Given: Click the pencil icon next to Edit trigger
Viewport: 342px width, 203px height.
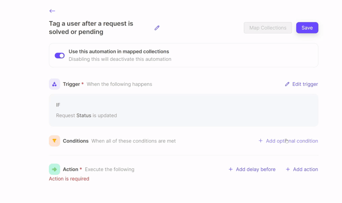Looking at the screenshot, I should click(x=288, y=84).
